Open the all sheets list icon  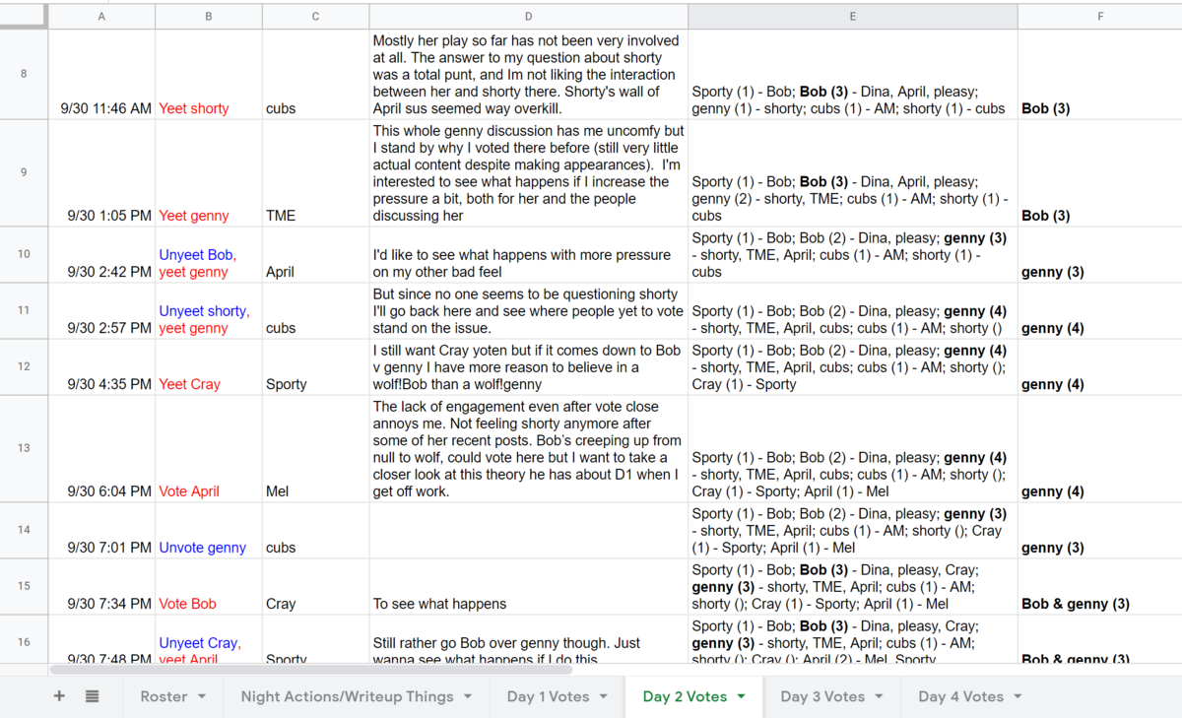[92, 696]
